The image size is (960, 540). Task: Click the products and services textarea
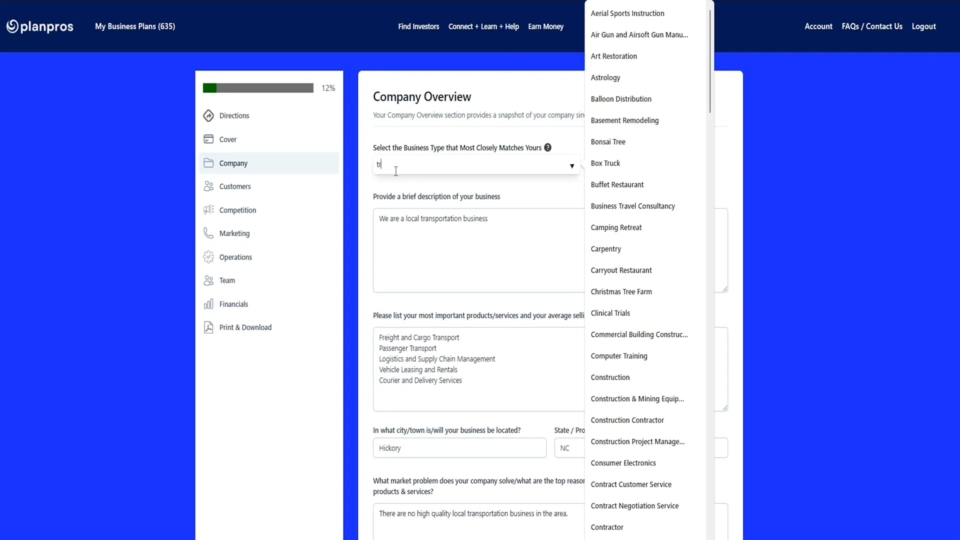click(478, 369)
